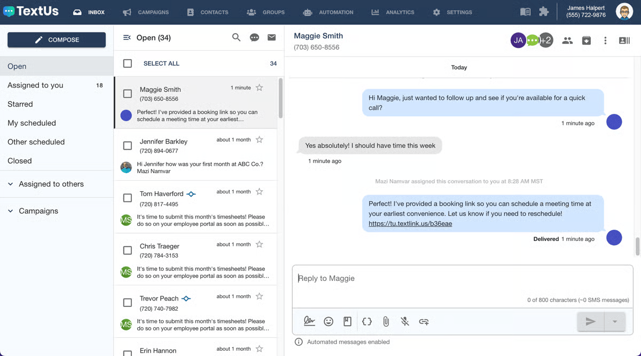Open My scheduled messages
This screenshot has width=641, height=356.
click(57, 123)
